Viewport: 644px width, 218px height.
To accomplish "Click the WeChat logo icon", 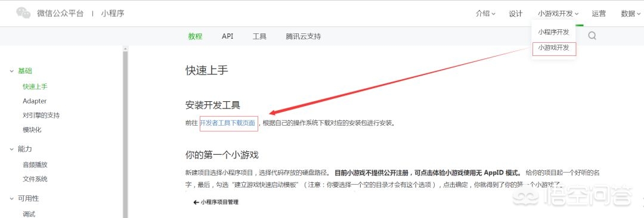I will 23,13.
